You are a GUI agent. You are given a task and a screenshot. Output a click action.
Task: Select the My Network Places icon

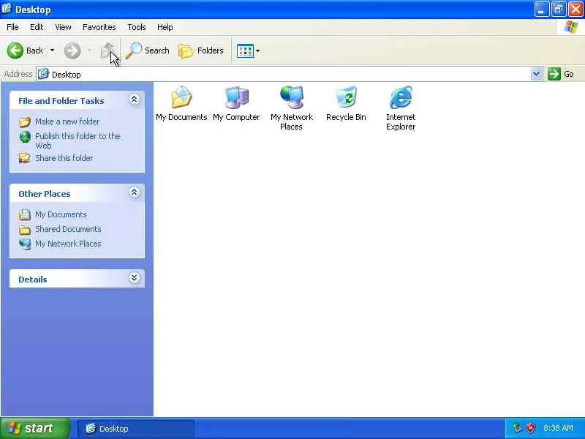click(291, 108)
